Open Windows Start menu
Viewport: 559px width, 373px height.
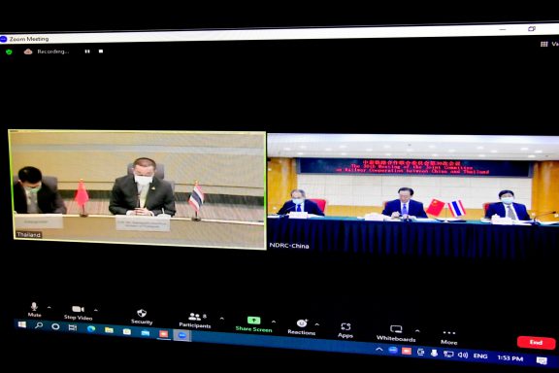point(22,324)
